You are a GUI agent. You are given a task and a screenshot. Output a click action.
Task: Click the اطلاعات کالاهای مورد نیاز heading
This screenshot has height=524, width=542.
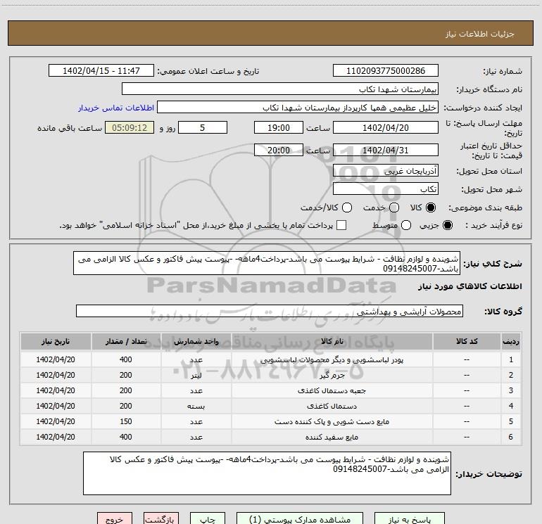click(x=470, y=286)
